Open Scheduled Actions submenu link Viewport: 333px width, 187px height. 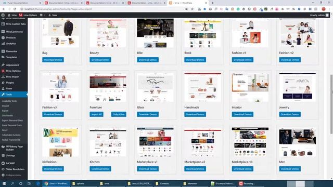[x=11, y=135]
